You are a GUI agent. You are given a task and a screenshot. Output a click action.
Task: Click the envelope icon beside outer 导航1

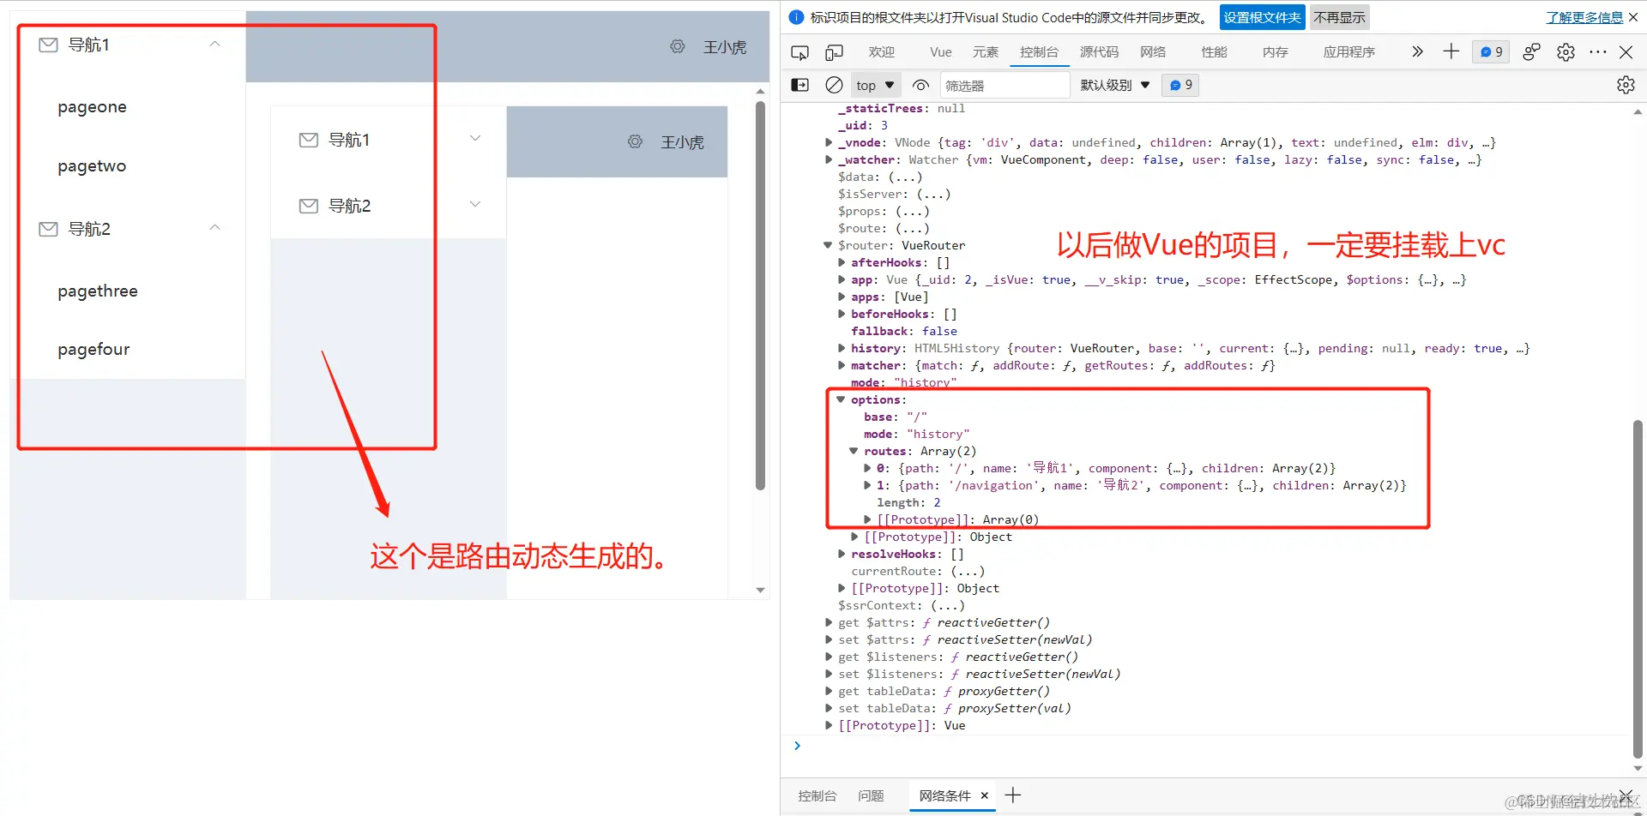click(49, 45)
